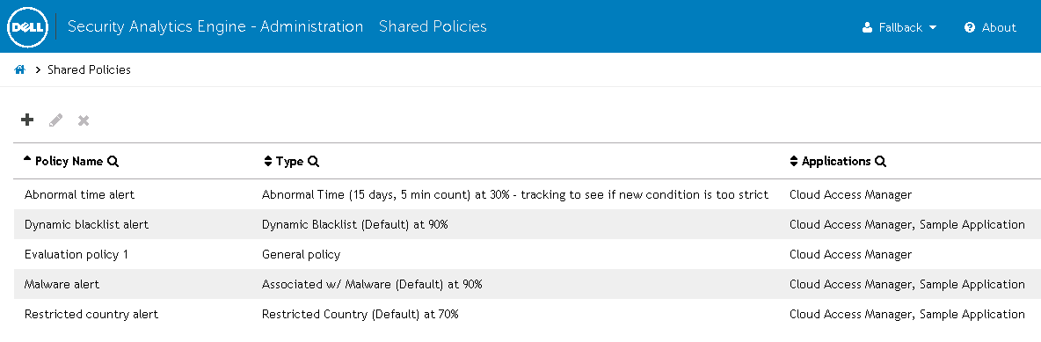Viewport: 1041px width, 342px height.
Task: Sort by Policy Name column arrow
Action: coord(27,159)
